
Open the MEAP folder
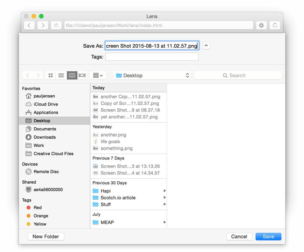click(x=129, y=222)
